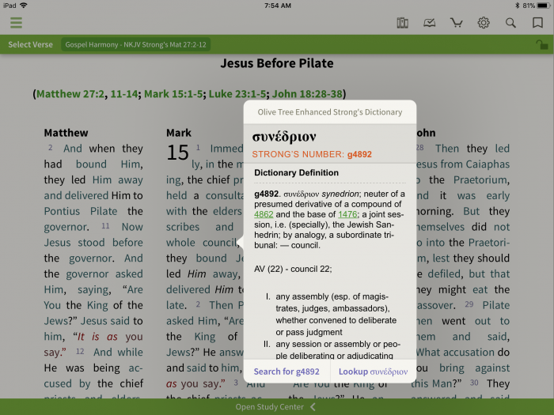
Task: Tap 'AV (22) - council 22;' line
Action: click(x=293, y=269)
